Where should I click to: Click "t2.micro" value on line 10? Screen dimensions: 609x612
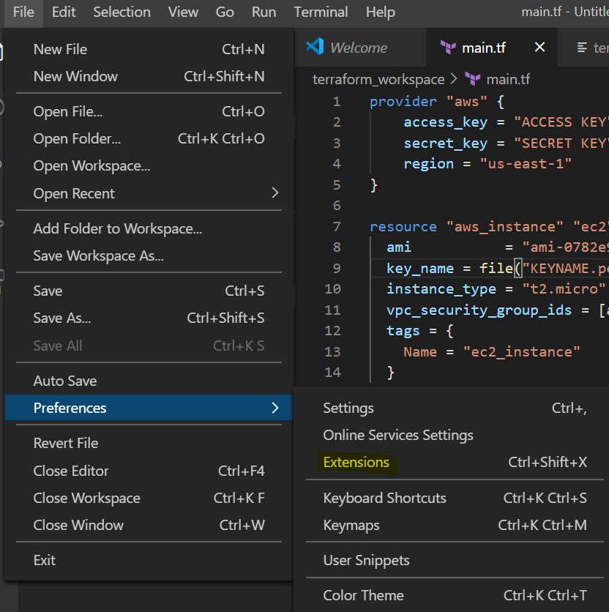[564, 289]
